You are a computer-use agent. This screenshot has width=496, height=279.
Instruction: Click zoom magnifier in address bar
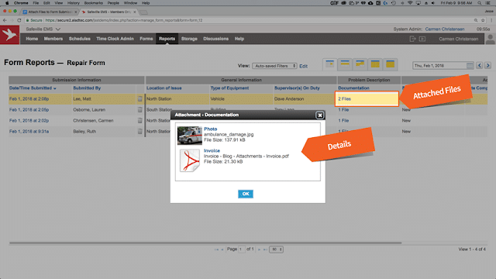point(476,20)
